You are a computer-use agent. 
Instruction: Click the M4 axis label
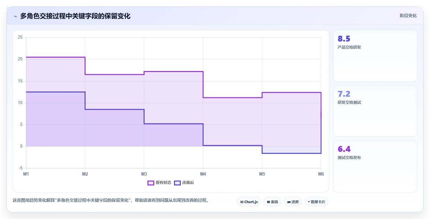[203, 174]
